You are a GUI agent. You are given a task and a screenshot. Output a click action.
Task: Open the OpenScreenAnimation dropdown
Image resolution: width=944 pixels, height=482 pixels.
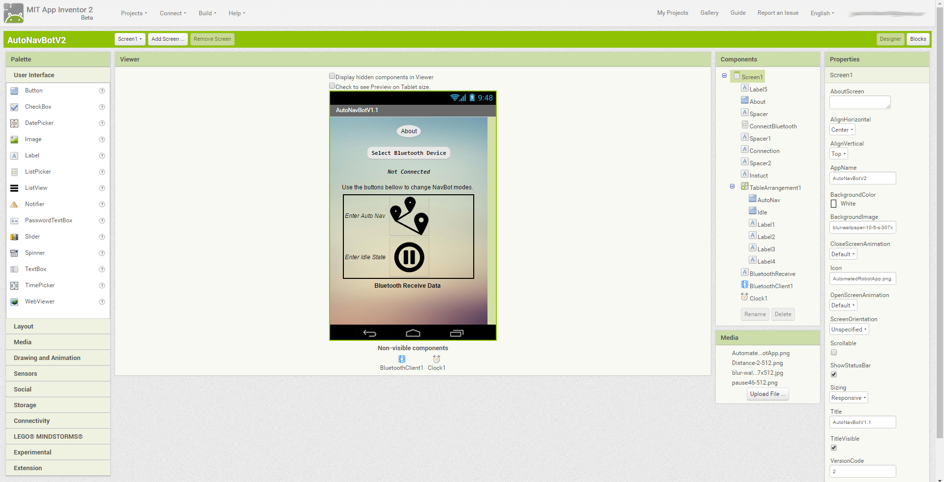[843, 305]
